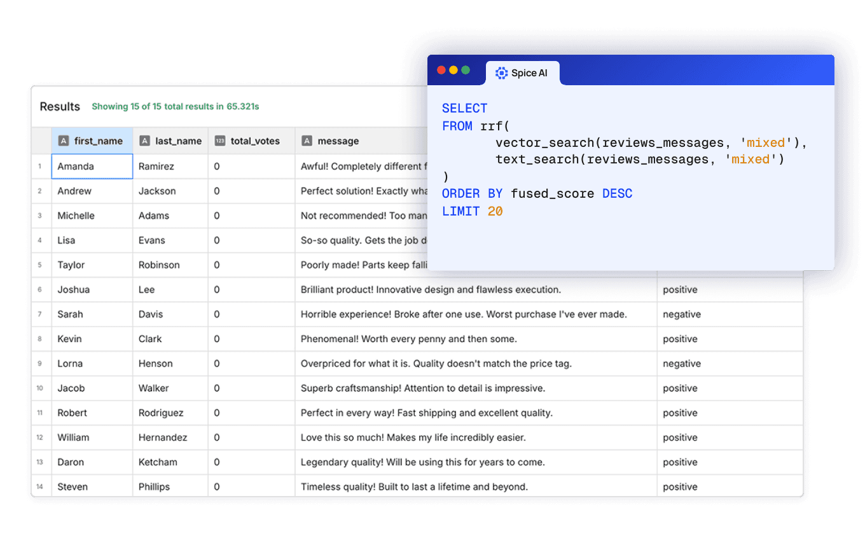Click the green maximize button on the Spice AI window
Screen dimensions: 865x552
click(x=467, y=70)
